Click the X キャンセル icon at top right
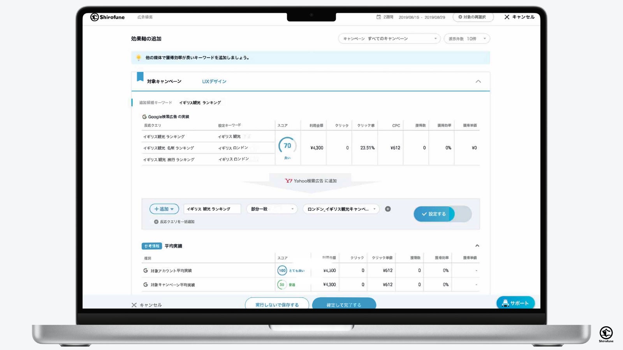623x350 pixels. [507, 17]
